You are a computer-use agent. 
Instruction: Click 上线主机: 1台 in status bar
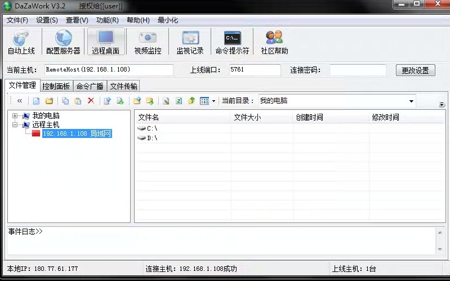354,269
